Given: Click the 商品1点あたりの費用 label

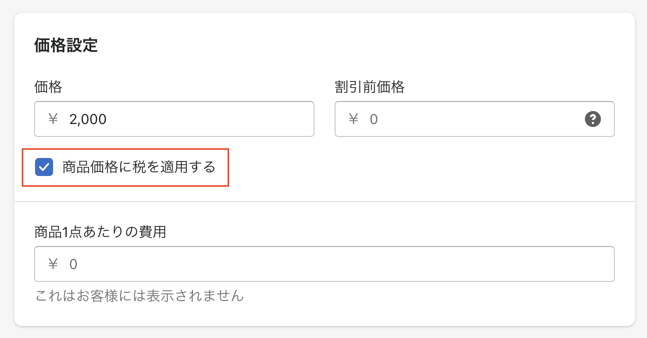Looking at the screenshot, I should [100, 232].
